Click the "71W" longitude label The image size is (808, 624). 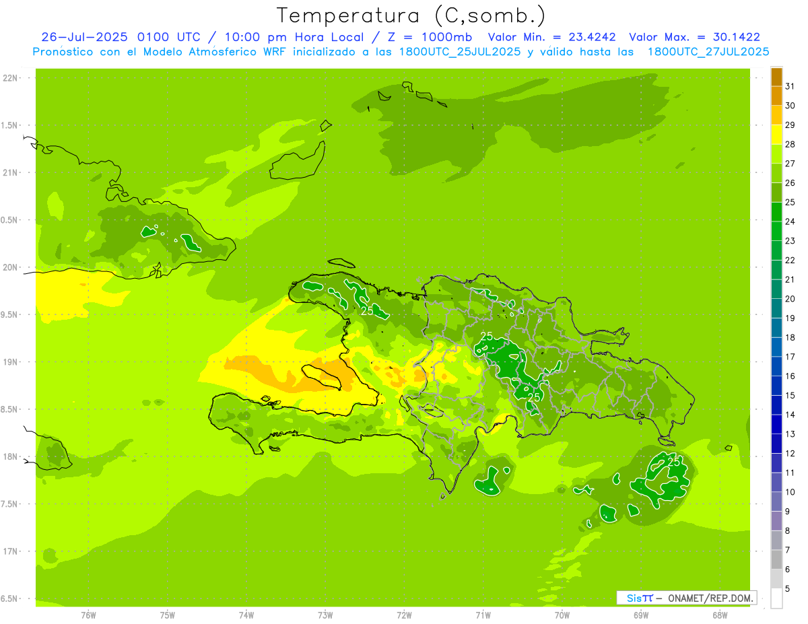483,615
